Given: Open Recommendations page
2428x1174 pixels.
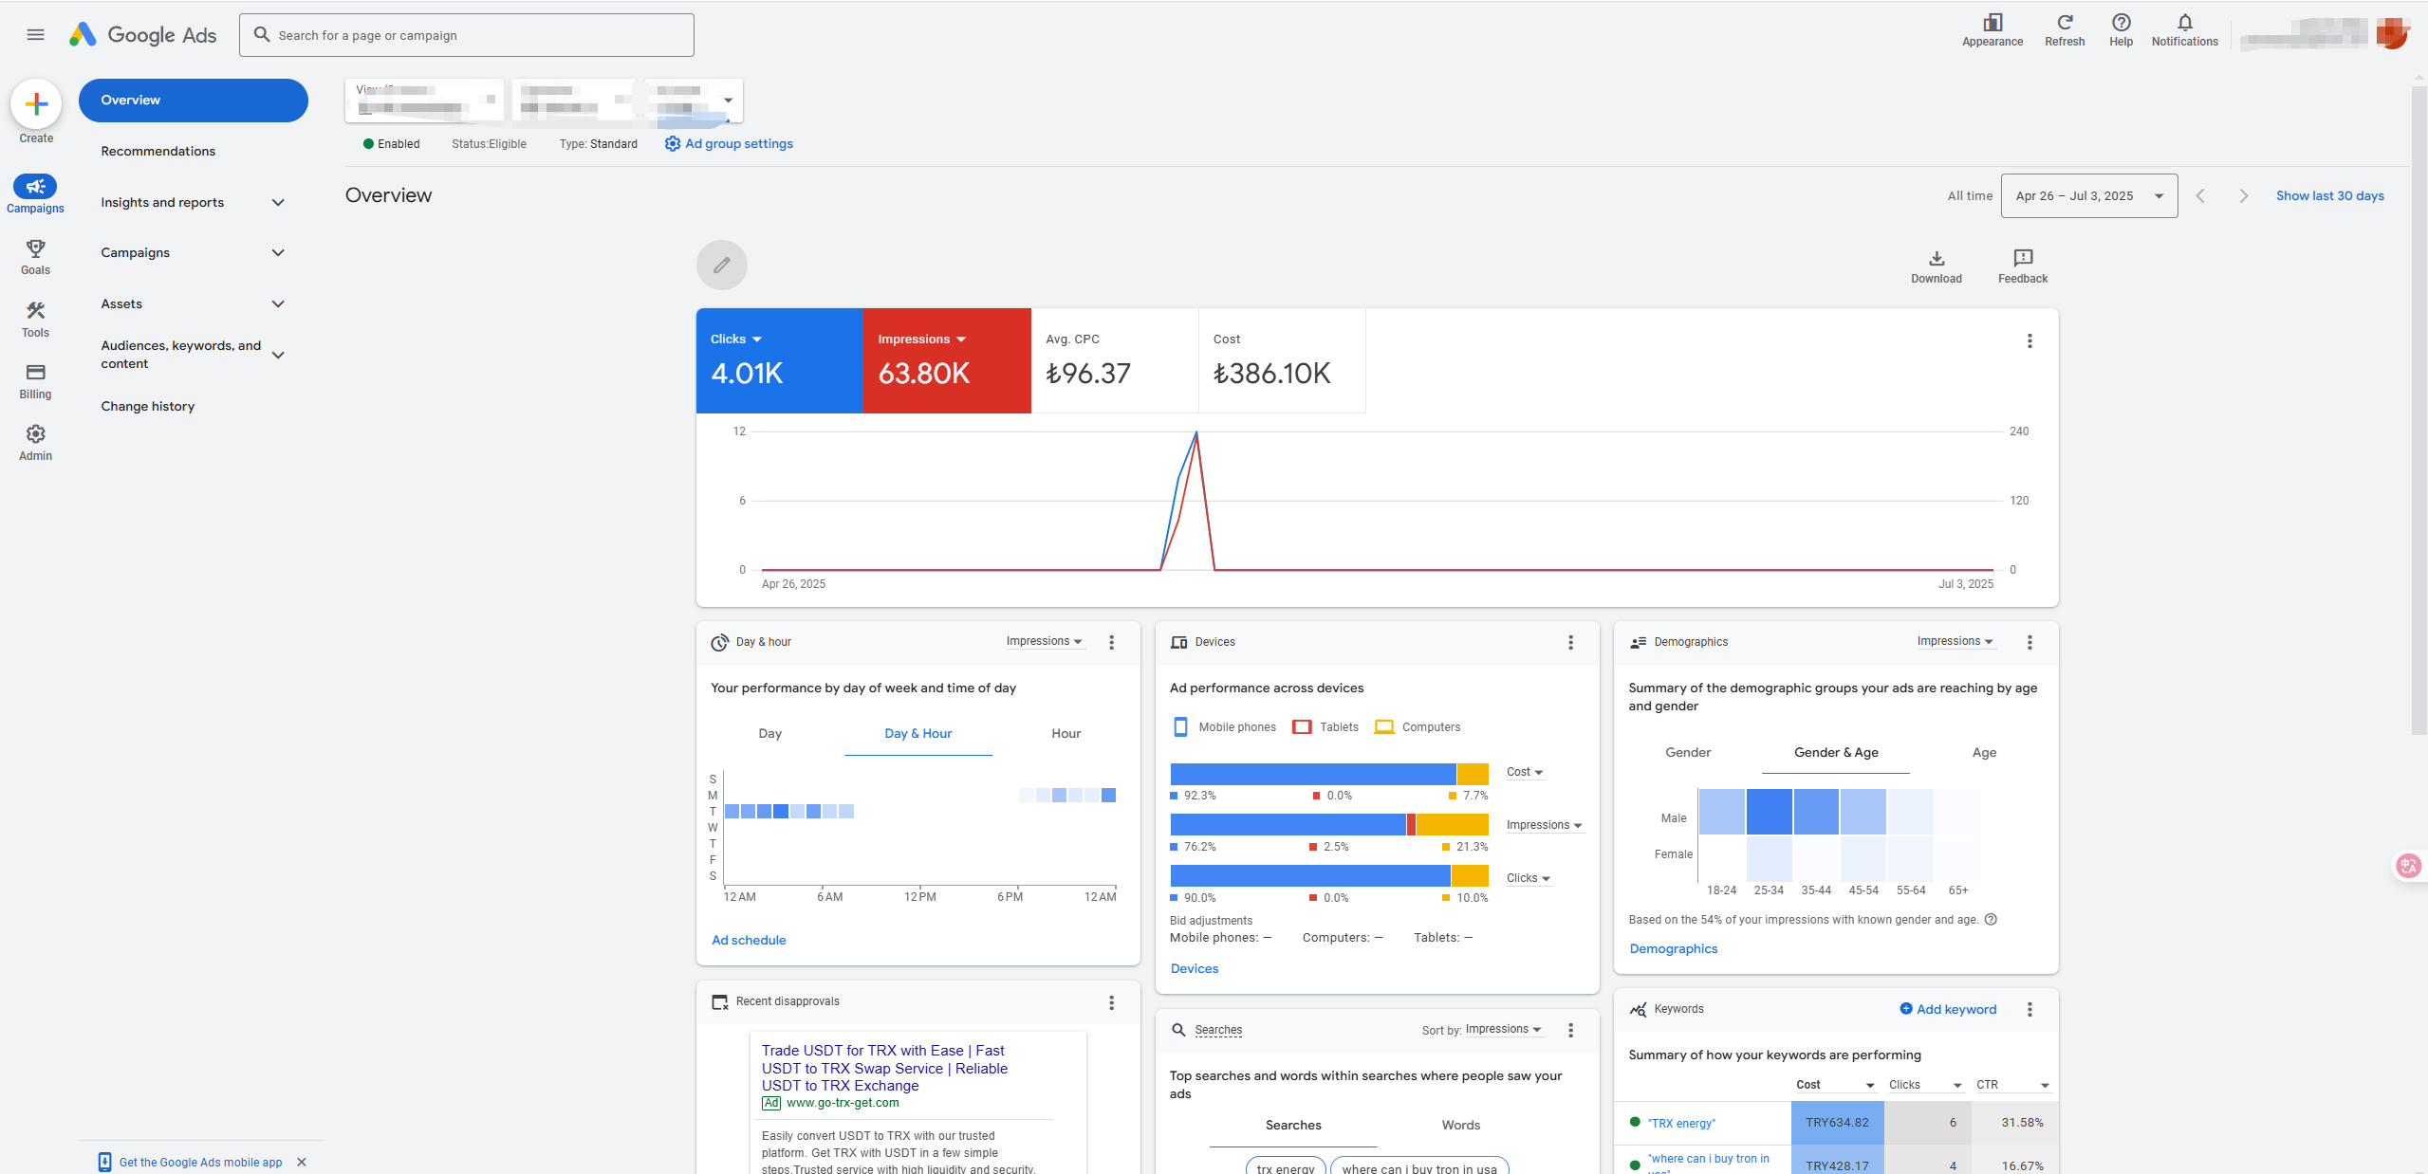Looking at the screenshot, I should click(x=158, y=151).
